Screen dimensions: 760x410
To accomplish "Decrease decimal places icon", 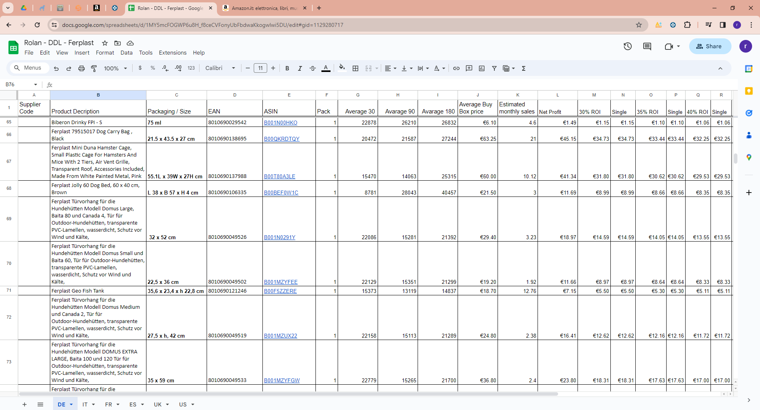I will click(x=165, y=68).
